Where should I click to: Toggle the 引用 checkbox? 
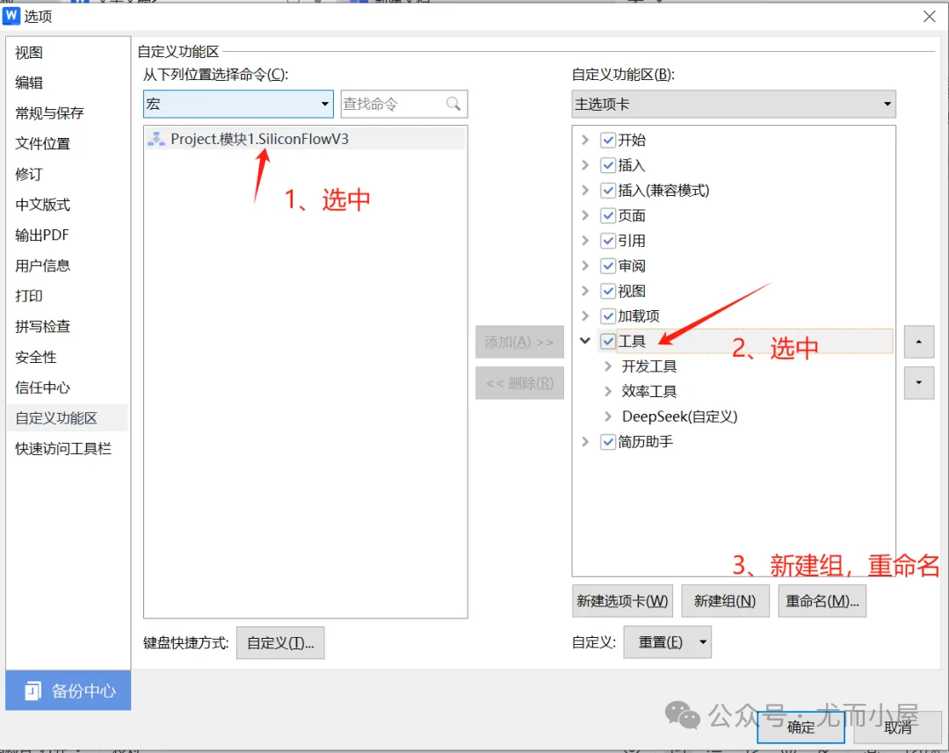coord(608,241)
